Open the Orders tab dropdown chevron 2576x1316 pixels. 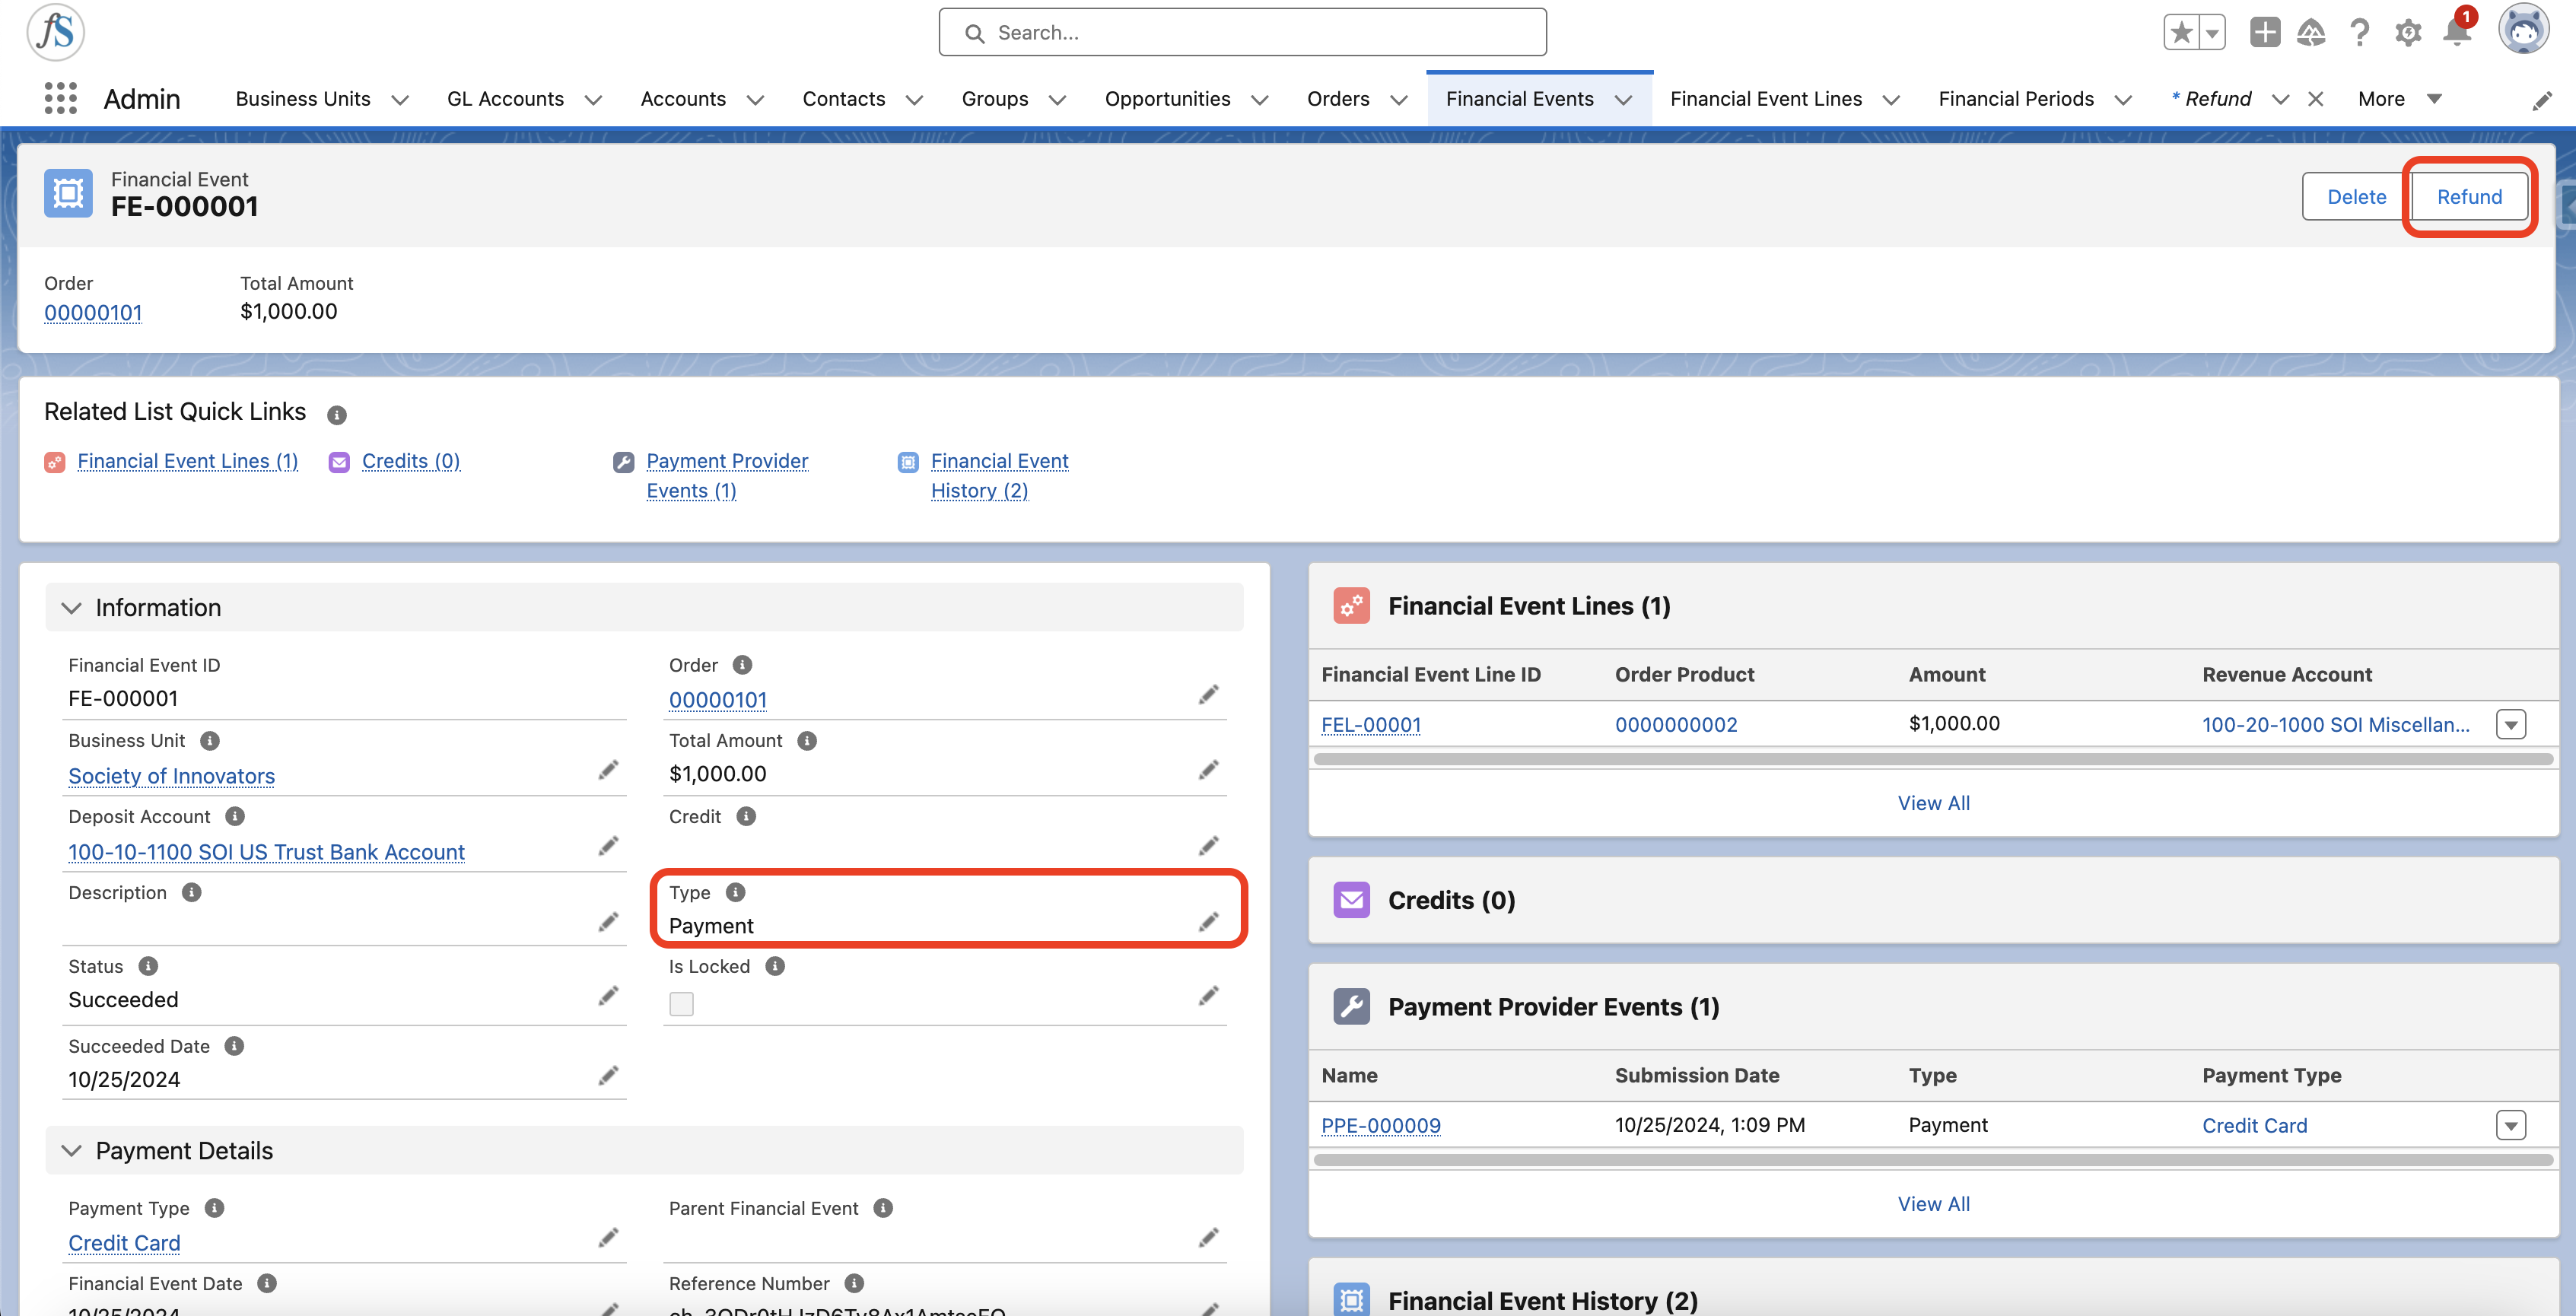pyautogui.click(x=1399, y=100)
